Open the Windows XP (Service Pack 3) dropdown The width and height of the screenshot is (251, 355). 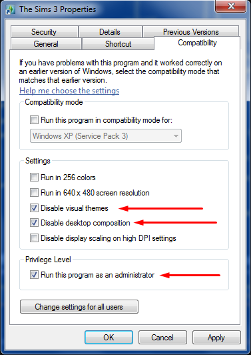[106, 136]
